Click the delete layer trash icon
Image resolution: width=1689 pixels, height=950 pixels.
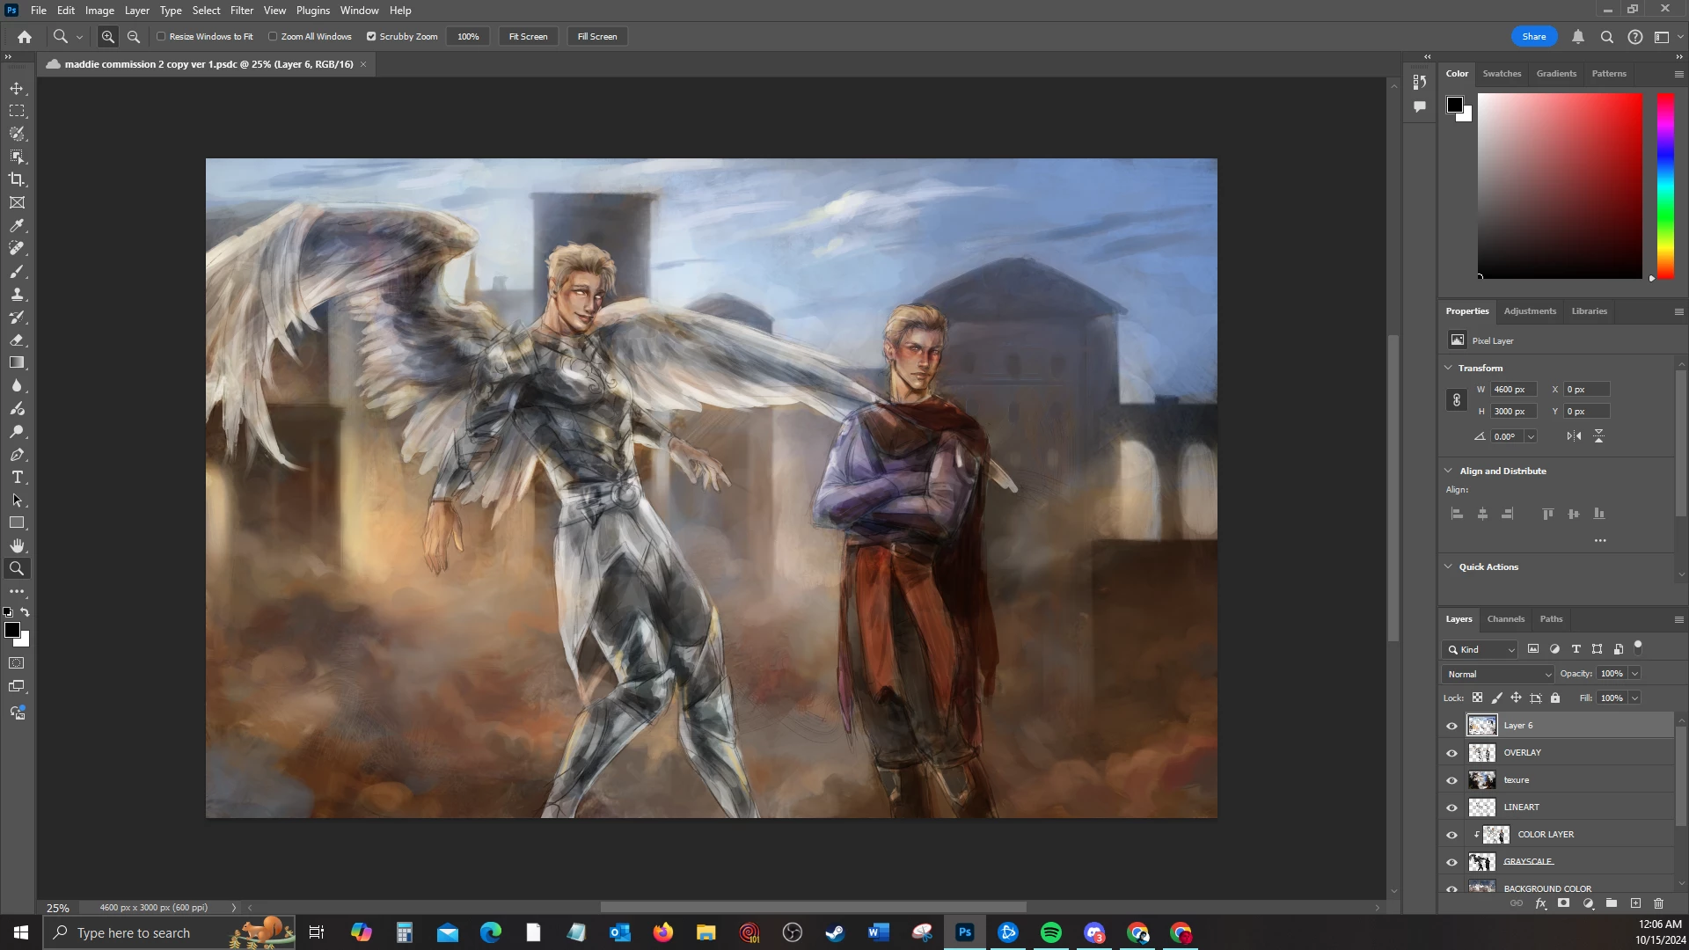pos(1658,903)
